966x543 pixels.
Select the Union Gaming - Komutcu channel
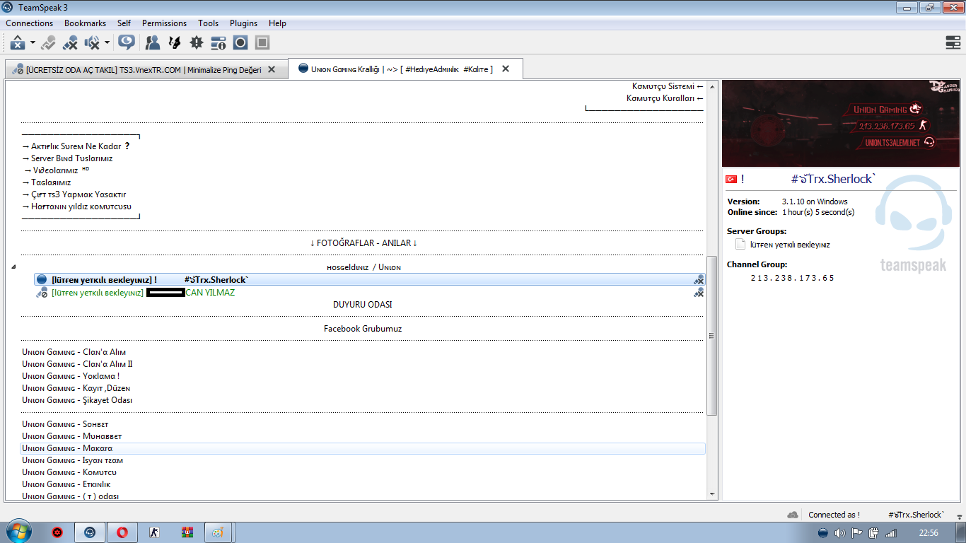click(x=69, y=472)
